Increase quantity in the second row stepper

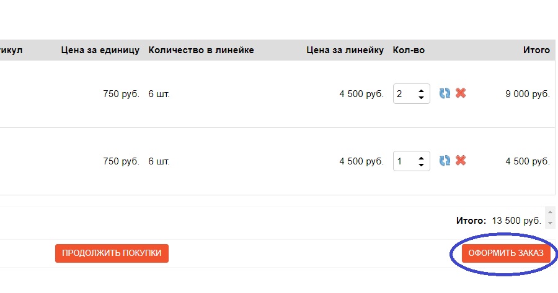coord(422,158)
